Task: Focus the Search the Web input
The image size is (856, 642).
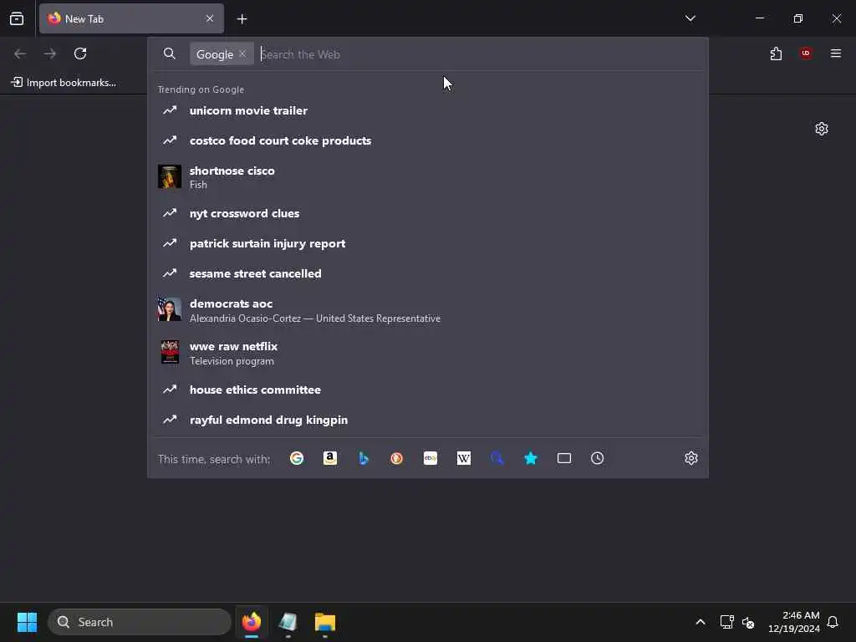Action: pyautogui.click(x=481, y=54)
